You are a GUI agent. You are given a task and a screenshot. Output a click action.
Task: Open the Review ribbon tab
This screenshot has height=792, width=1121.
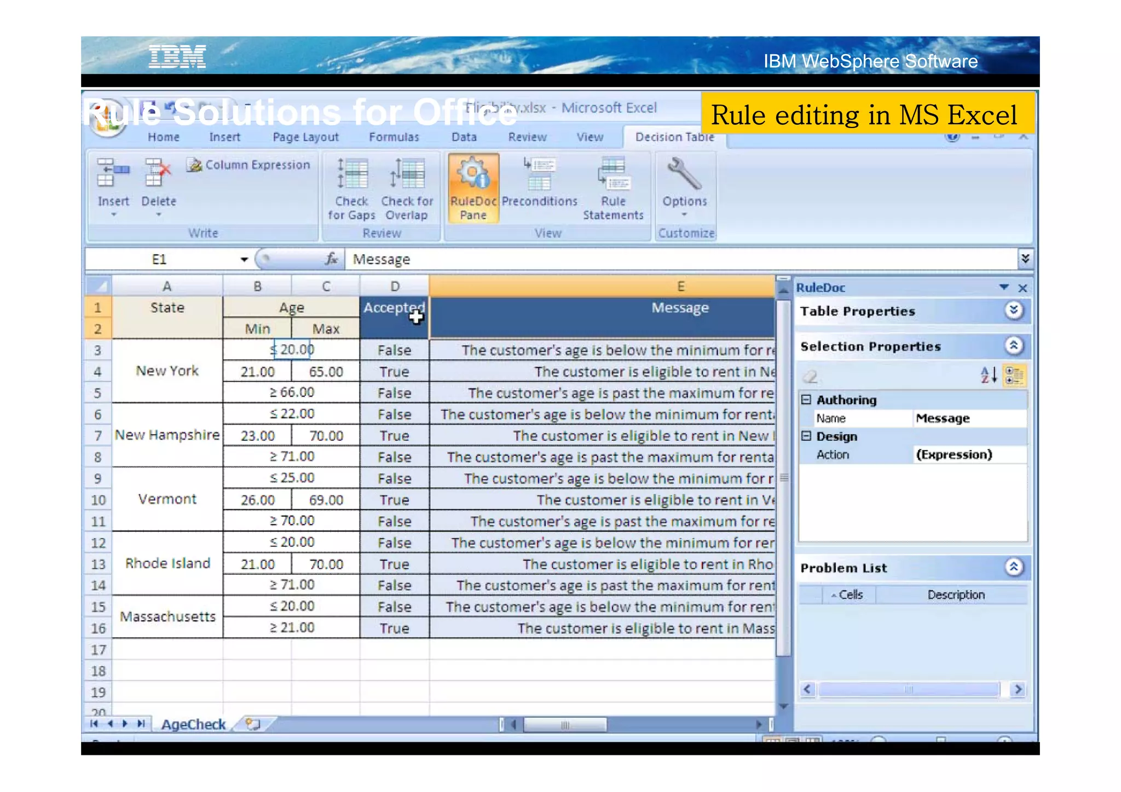(x=527, y=137)
